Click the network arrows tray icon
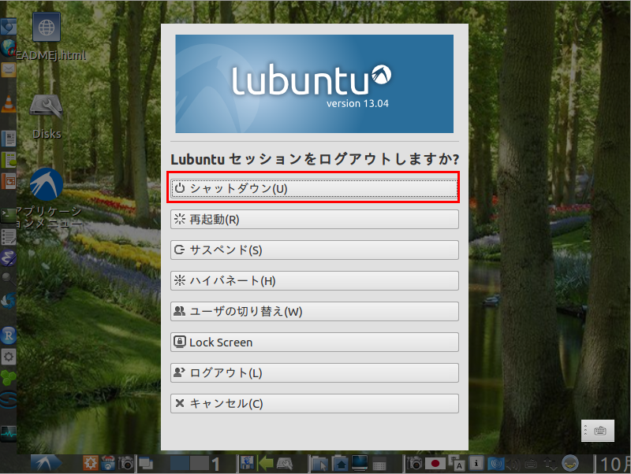 pyautogui.click(x=550, y=464)
